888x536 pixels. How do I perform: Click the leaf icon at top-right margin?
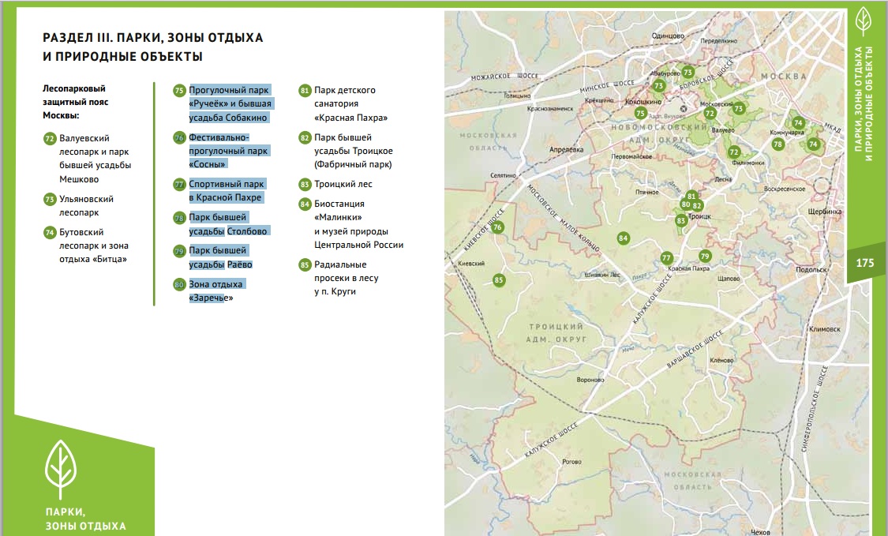tap(864, 21)
